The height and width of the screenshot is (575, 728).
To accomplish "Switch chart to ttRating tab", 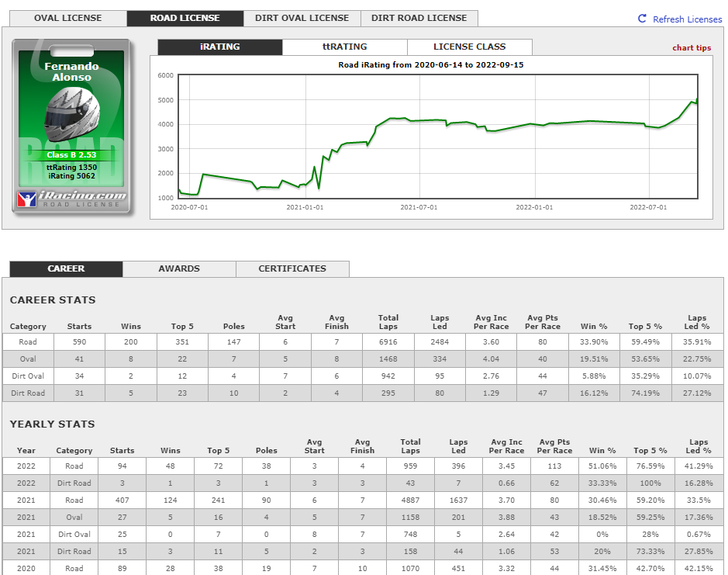I will click(344, 47).
